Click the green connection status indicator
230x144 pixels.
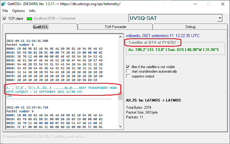[x=30, y=19]
